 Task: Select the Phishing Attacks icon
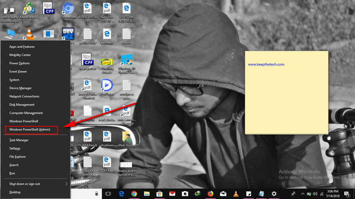click(x=107, y=65)
